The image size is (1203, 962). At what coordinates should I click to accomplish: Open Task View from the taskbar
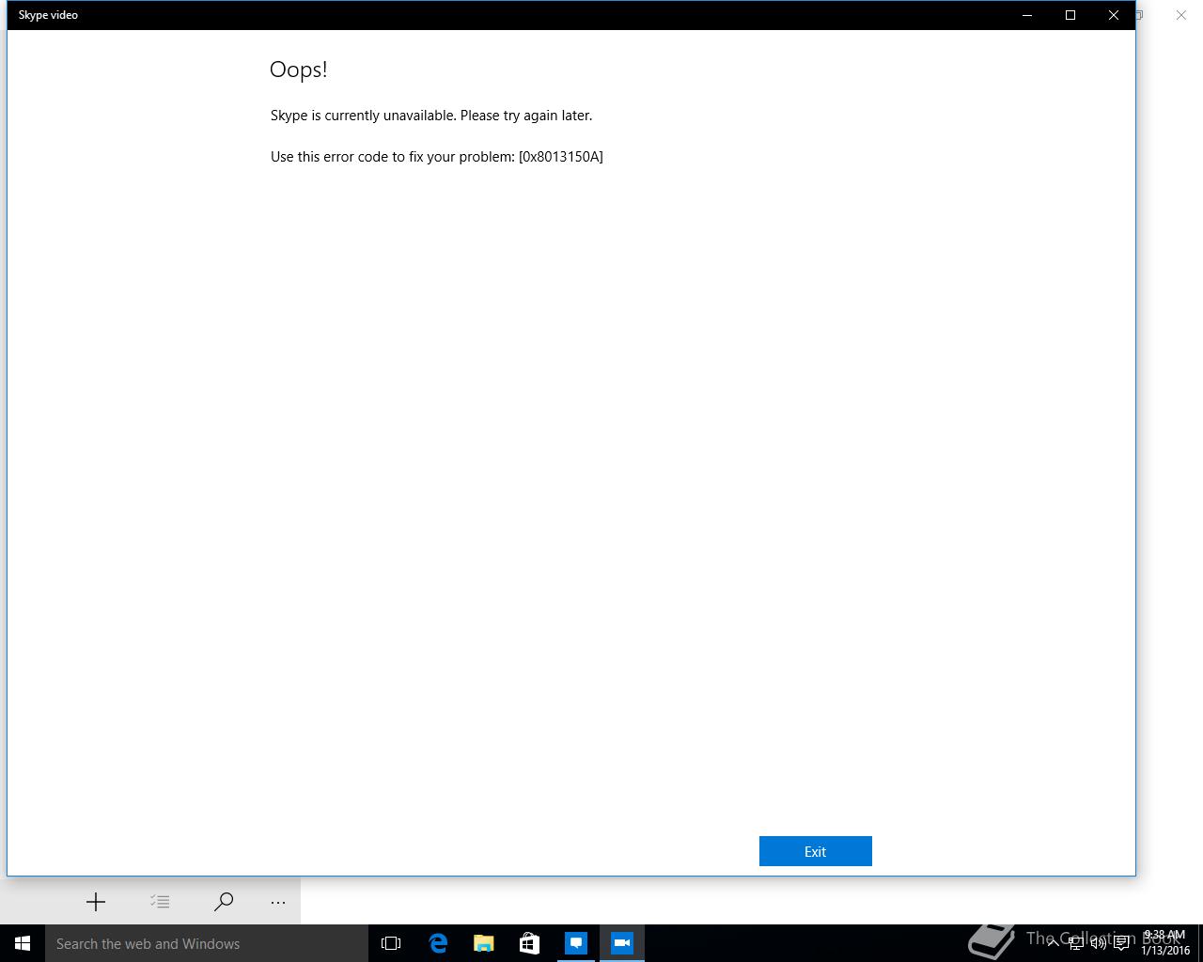point(391,943)
